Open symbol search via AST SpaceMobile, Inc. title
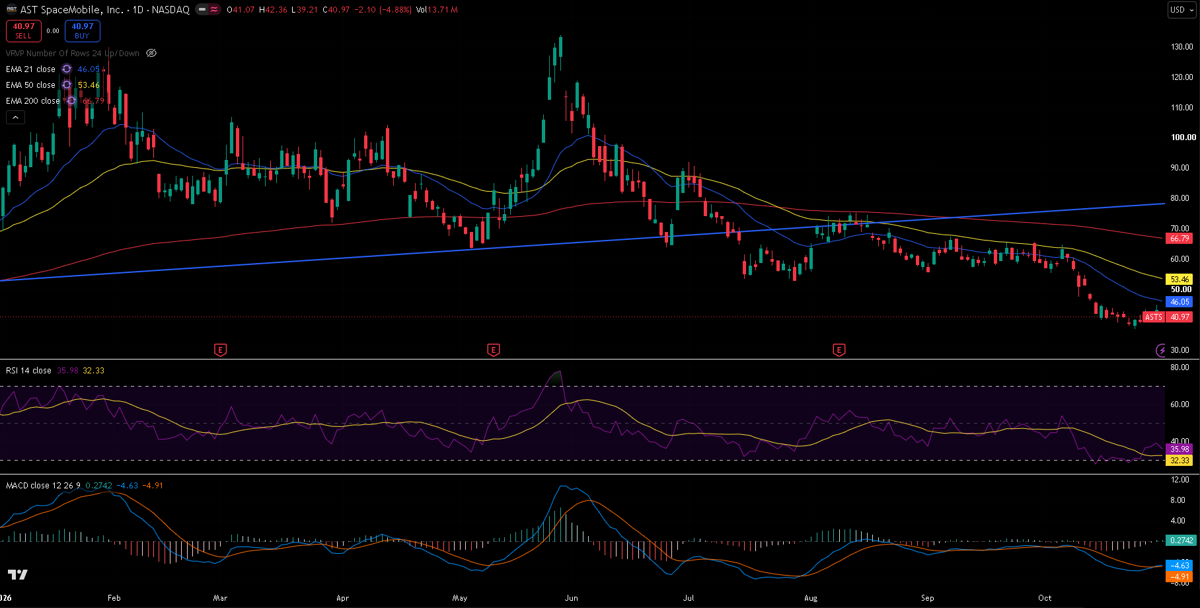Viewport: 1200px width, 608px height. [72, 10]
